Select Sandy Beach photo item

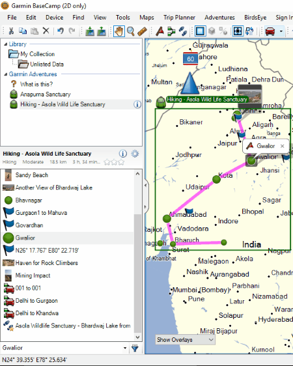[31, 175]
